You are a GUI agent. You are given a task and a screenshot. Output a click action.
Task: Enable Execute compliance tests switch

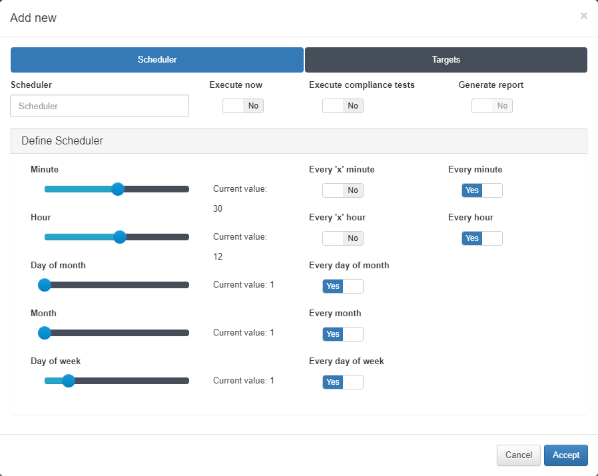pos(343,106)
